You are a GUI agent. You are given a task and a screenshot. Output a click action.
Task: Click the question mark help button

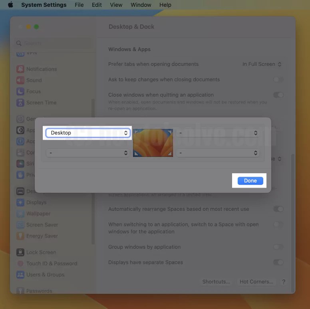pos(284,282)
